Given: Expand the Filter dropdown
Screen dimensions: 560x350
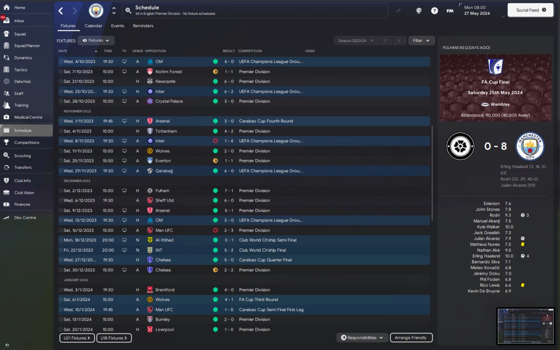Looking at the screenshot, I should [422, 41].
